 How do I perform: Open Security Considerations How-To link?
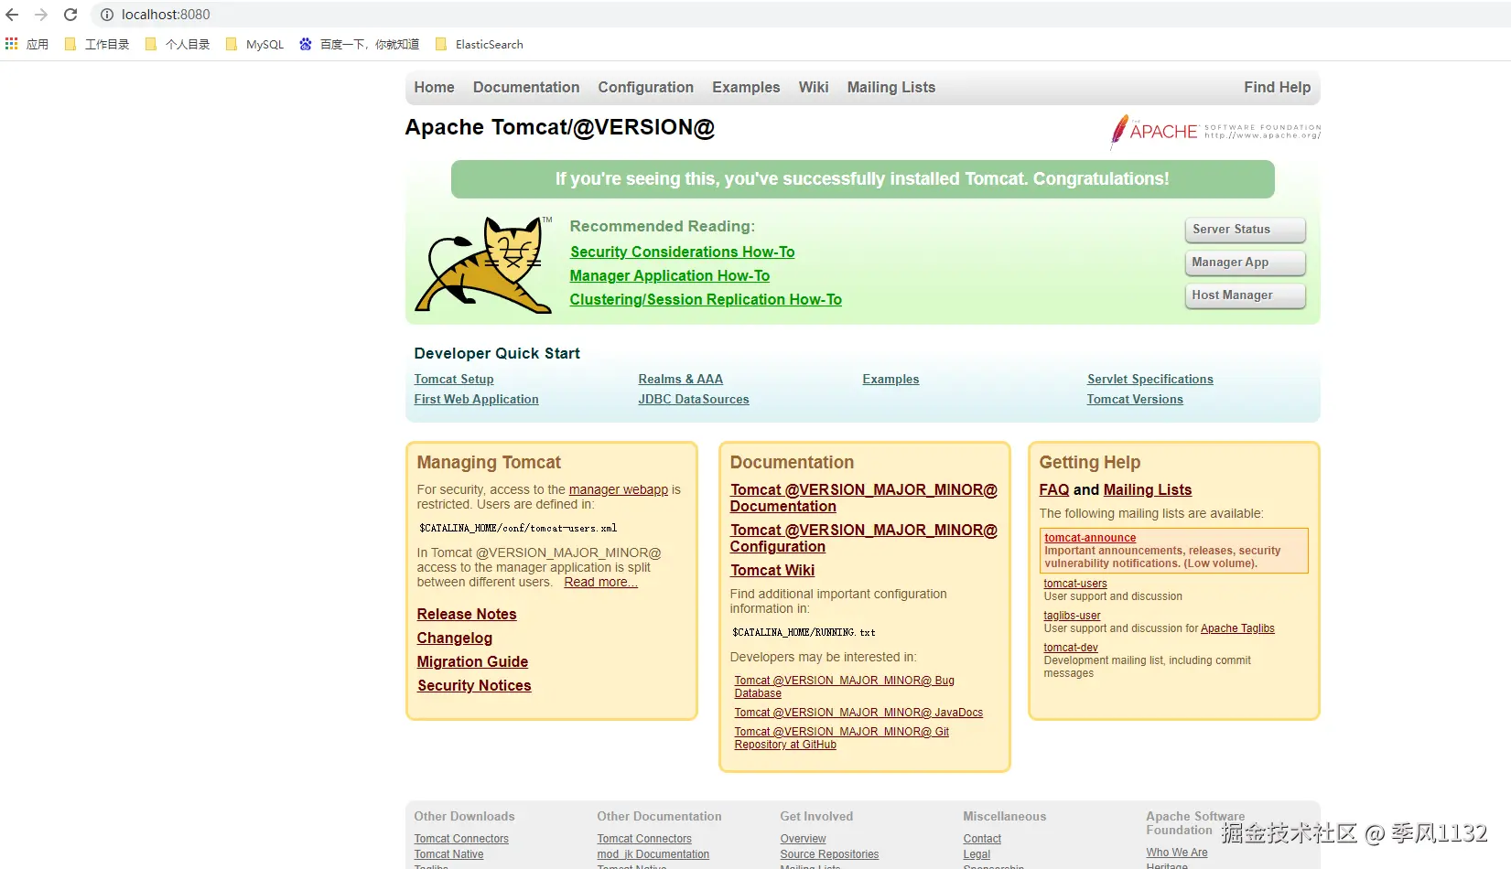tap(683, 252)
